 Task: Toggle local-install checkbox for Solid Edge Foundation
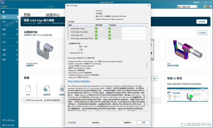(x=110, y=32)
